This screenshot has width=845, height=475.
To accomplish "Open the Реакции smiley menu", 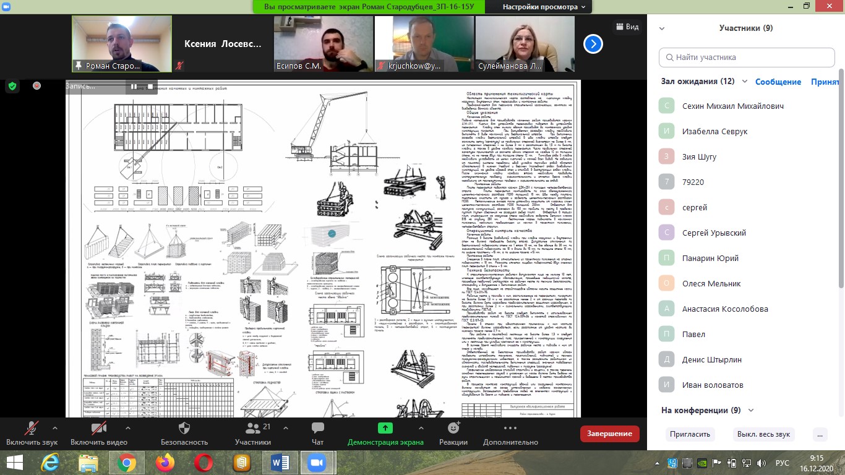I will pyautogui.click(x=453, y=433).
